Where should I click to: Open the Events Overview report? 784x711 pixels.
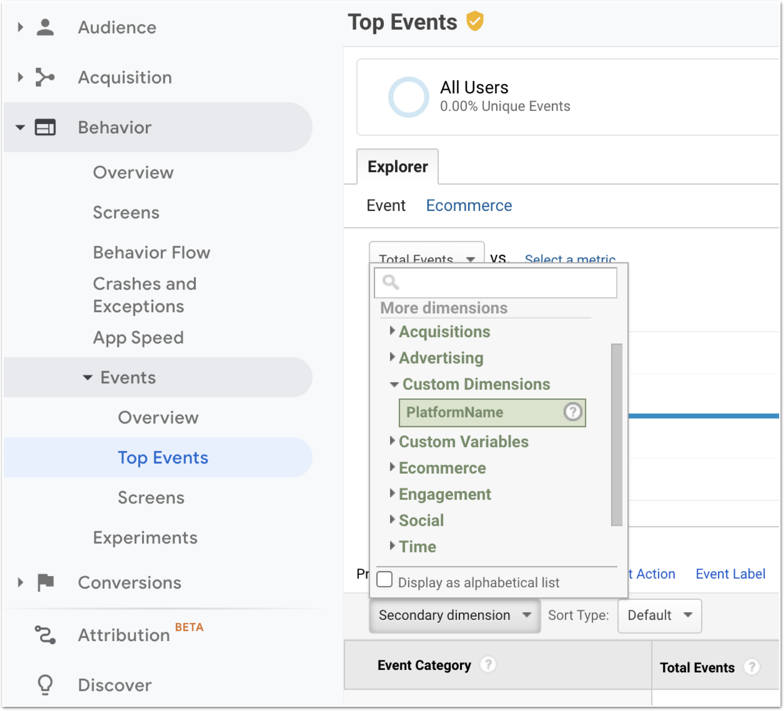click(158, 418)
